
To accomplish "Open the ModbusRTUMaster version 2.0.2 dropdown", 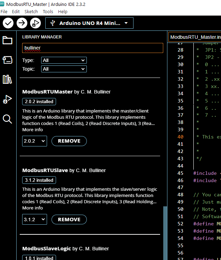I will [35, 141].
